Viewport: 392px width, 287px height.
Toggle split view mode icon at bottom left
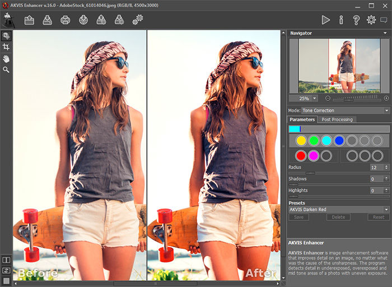(x=6, y=271)
